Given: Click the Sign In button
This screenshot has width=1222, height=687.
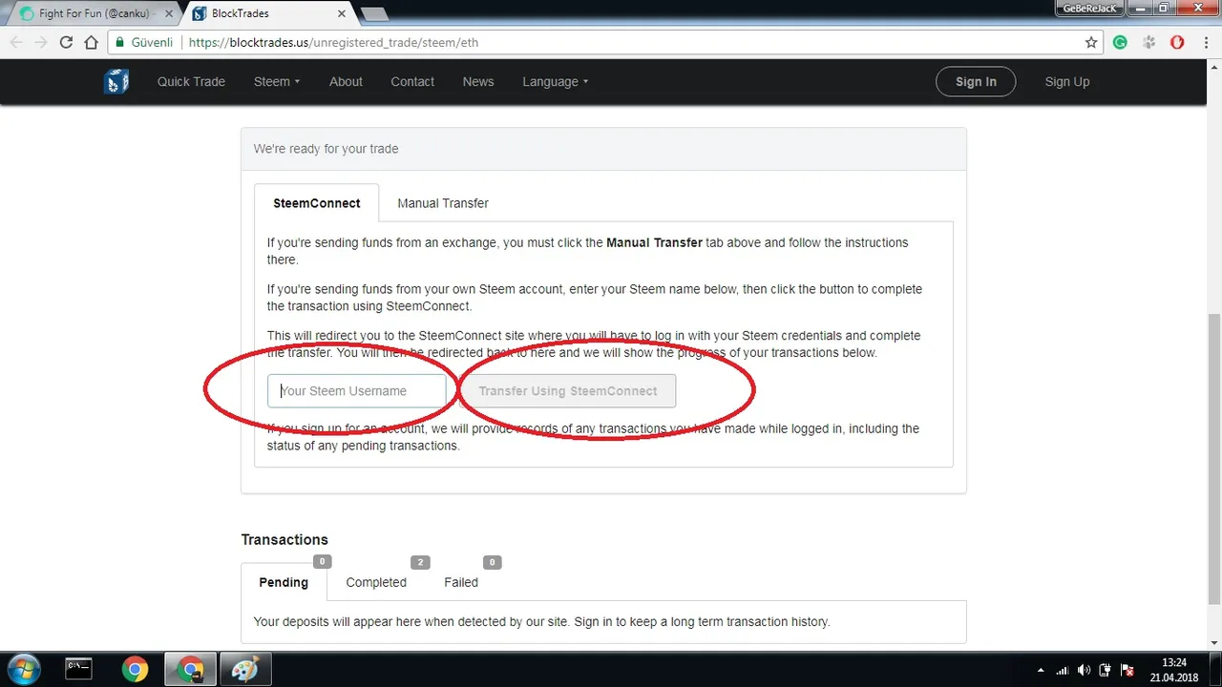Looking at the screenshot, I should (976, 81).
